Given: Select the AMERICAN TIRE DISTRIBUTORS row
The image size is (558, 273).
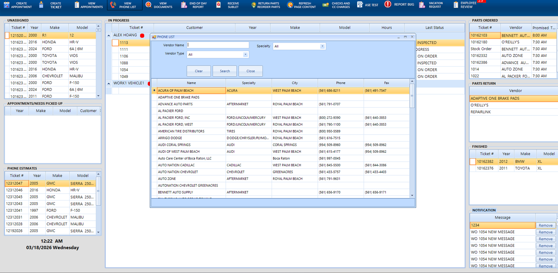Looking at the screenshot, I should pyautogui.click(x=281, y=131).
